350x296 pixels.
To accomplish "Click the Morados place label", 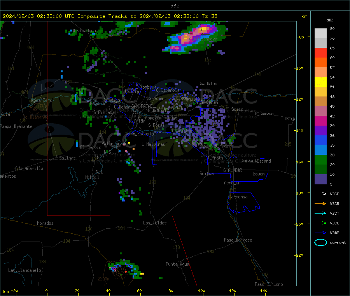I will pos(45,223).
